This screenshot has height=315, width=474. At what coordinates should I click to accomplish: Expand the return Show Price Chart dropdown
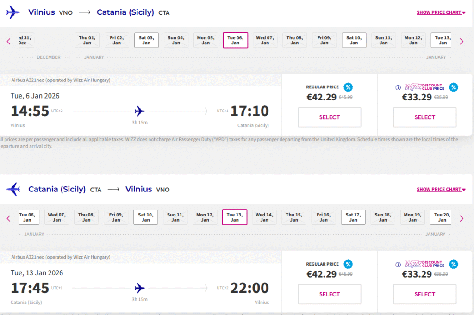pos(441,189)
